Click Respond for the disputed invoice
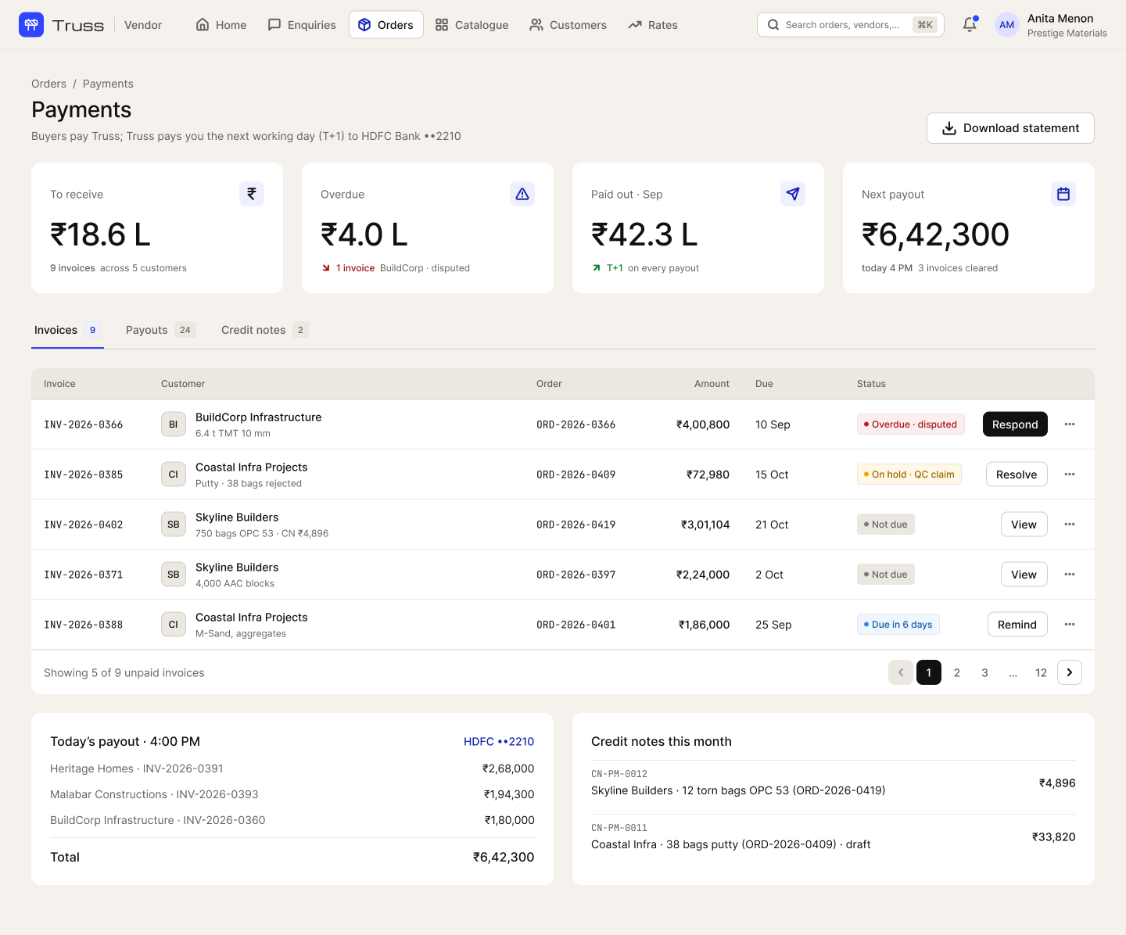Viewport: 1126px width, 935px height. click(x=1015, y=425)
